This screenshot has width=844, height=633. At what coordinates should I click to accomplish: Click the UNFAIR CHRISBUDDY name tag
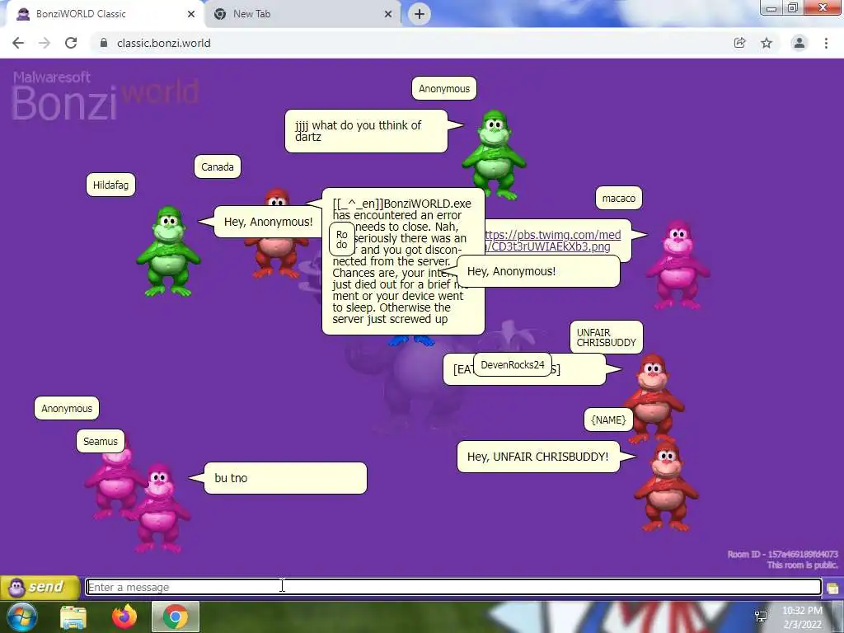607,337
